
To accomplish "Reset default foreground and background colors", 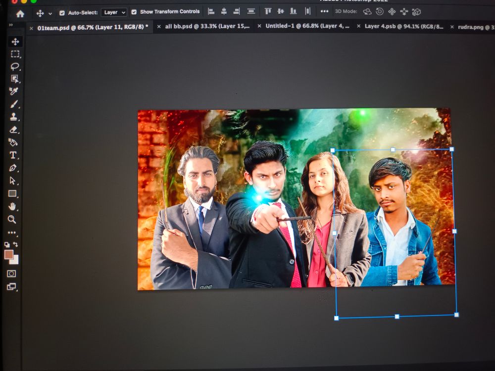I will coord(6,244).
